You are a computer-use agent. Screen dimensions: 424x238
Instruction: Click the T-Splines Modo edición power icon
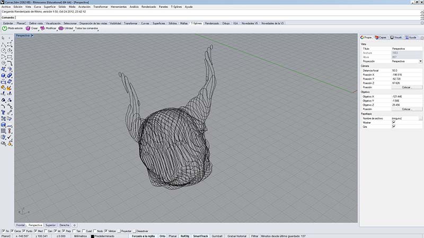tap(5, 29)
